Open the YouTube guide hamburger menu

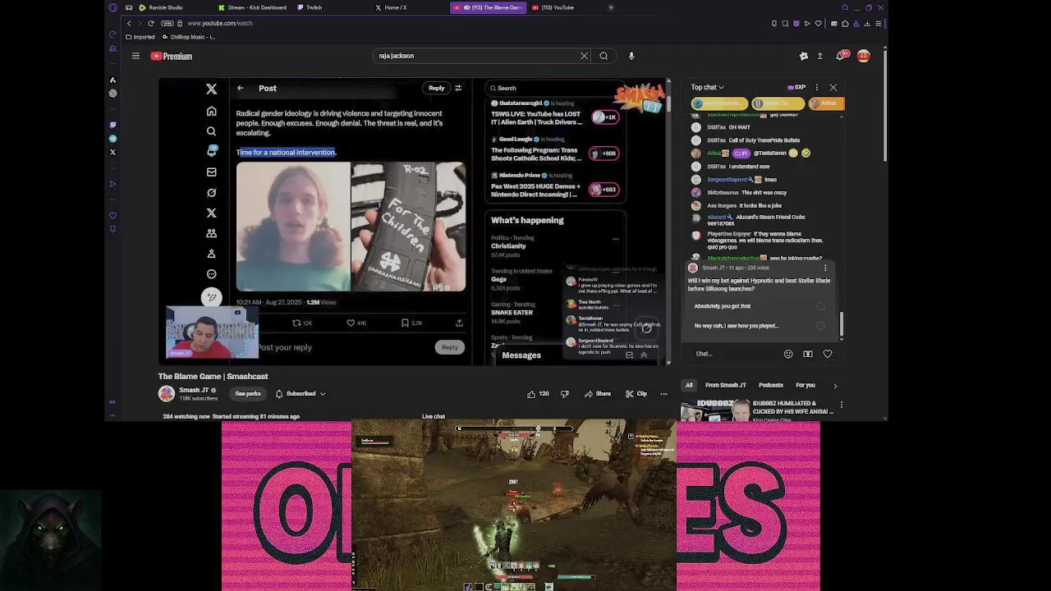pos(135,56)
